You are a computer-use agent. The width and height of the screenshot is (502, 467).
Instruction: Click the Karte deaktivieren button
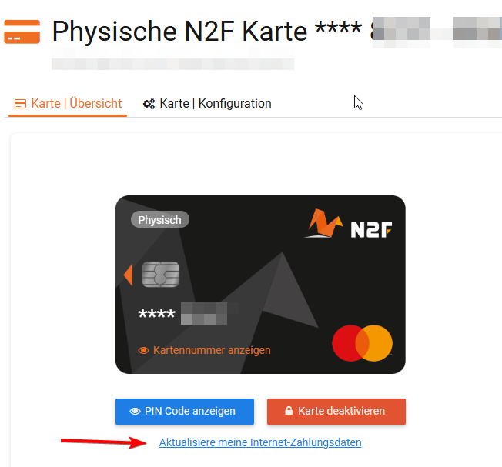(336, 412)
